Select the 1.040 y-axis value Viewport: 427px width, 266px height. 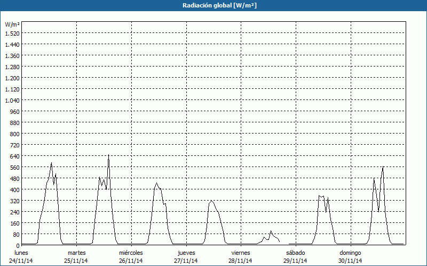tap(12, 101)
